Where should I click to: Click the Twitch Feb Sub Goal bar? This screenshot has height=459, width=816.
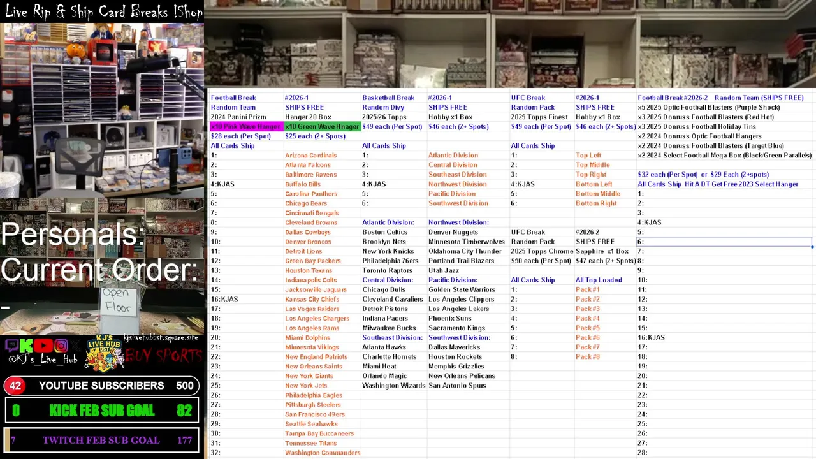point(102,440)
